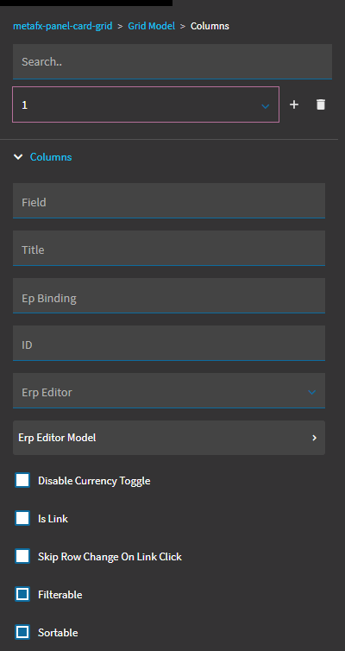Screen dimensions: 345x651
Task: Click into the Title input
Action: [169, 249]
